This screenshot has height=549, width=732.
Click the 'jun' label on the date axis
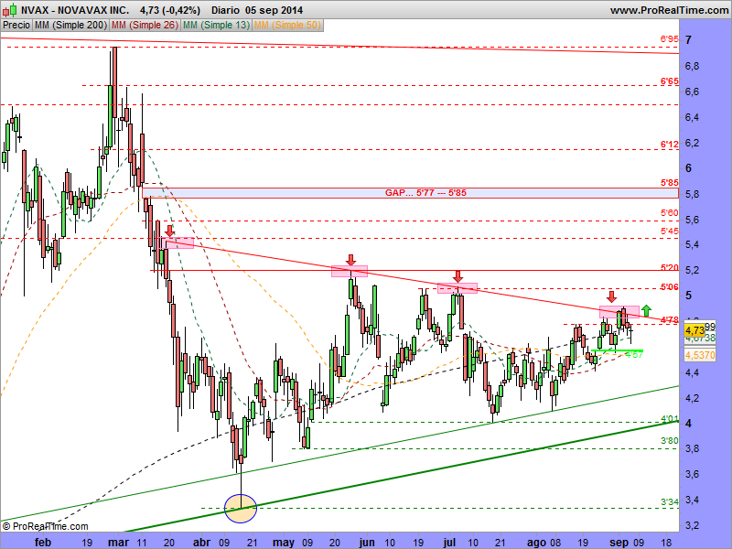coord(369,542)
